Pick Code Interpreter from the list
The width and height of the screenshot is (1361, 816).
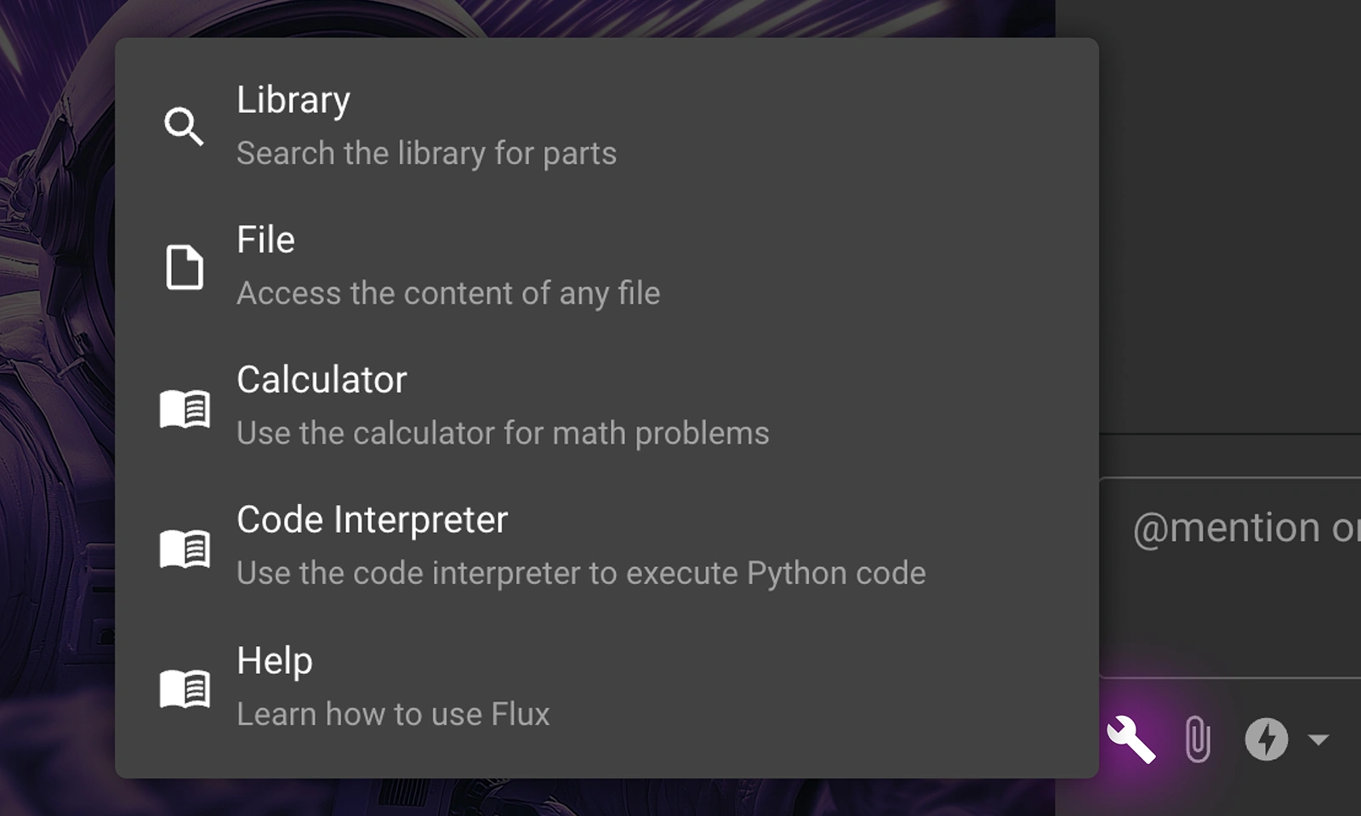tap(372, 520)
